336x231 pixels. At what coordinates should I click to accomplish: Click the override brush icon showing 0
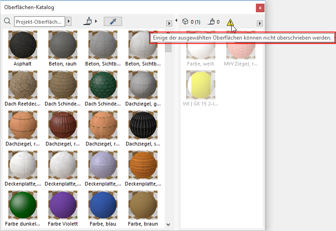click(211, 22)
